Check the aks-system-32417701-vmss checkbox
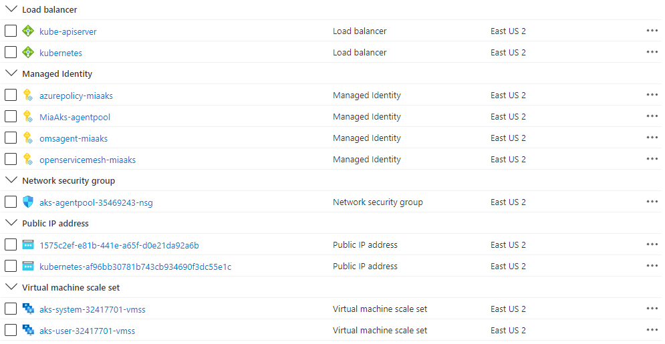The height and width of the screenshot is (344, 665). [11, 309]
